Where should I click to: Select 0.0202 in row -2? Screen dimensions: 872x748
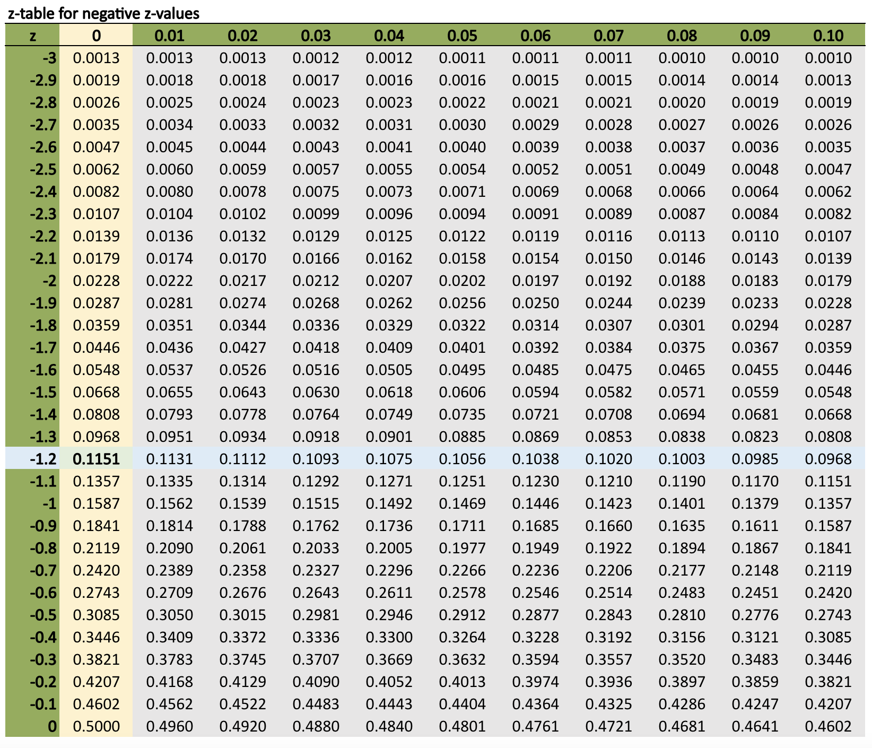[x=462, y=281]
